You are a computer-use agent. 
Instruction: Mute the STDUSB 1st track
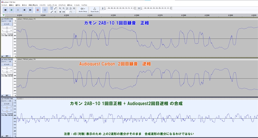(4, 21)
